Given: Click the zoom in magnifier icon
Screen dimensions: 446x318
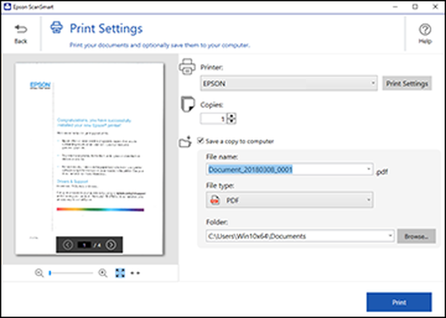Looking at the screenshot, I should tap(103, 273).
